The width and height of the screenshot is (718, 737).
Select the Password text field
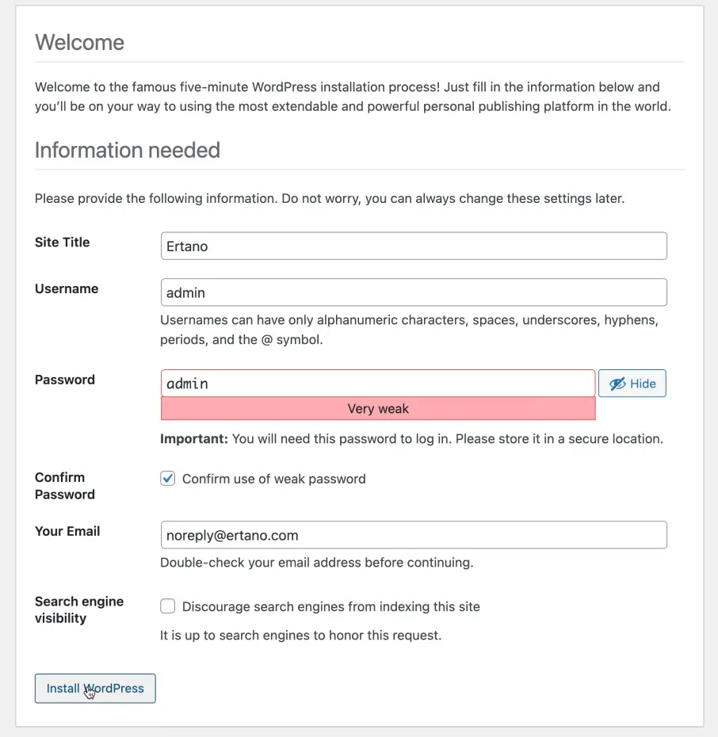pos(378,384)
